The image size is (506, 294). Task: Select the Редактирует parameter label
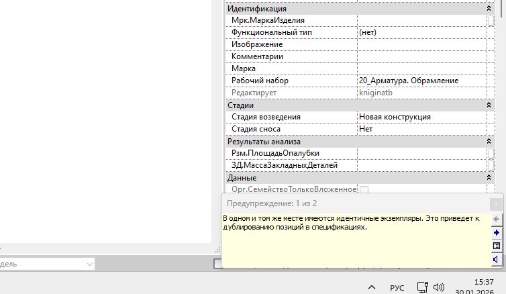pyautogui.click(x=254, y=93)
